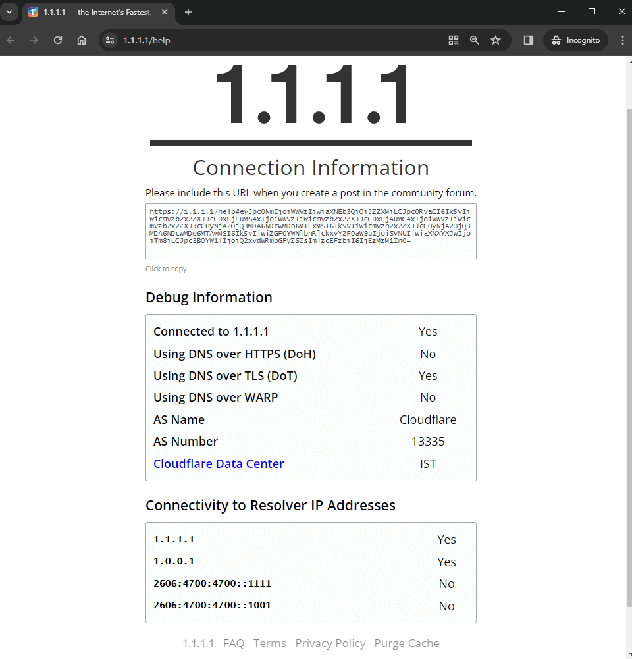This screenshot has width=632, height=659.
Task: Open the Terms footer link
Action: [x=270, y=643]
